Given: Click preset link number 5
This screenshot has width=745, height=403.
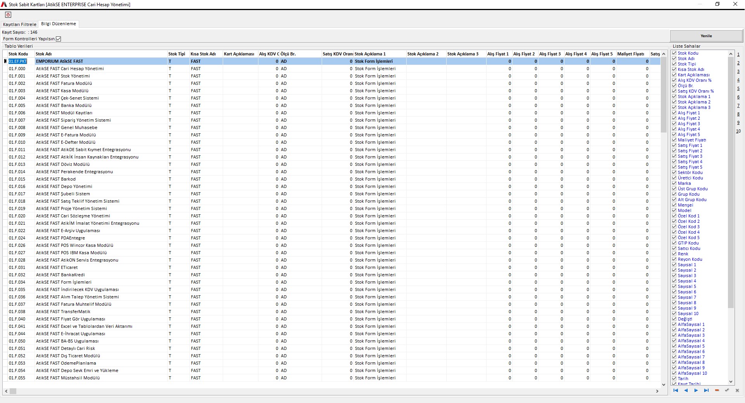Looking at the screenshot, I should (738, 89).
